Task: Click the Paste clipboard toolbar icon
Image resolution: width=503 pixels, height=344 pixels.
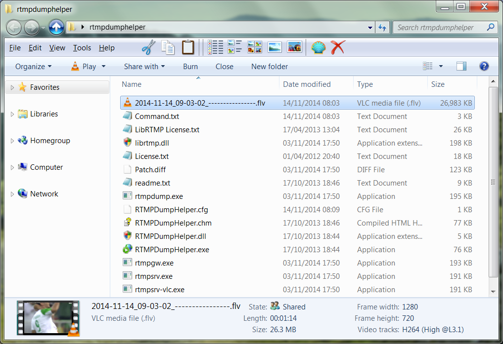Action: coord(188,47)
